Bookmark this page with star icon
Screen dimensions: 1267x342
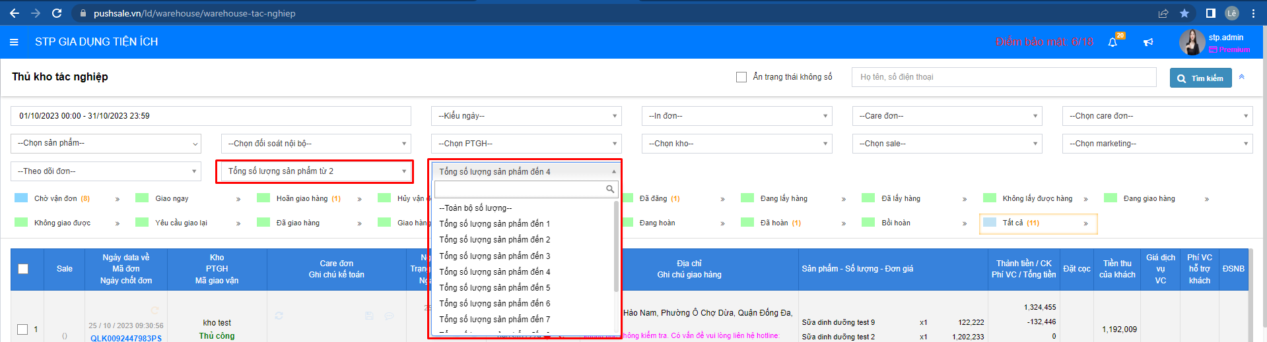1184,13
